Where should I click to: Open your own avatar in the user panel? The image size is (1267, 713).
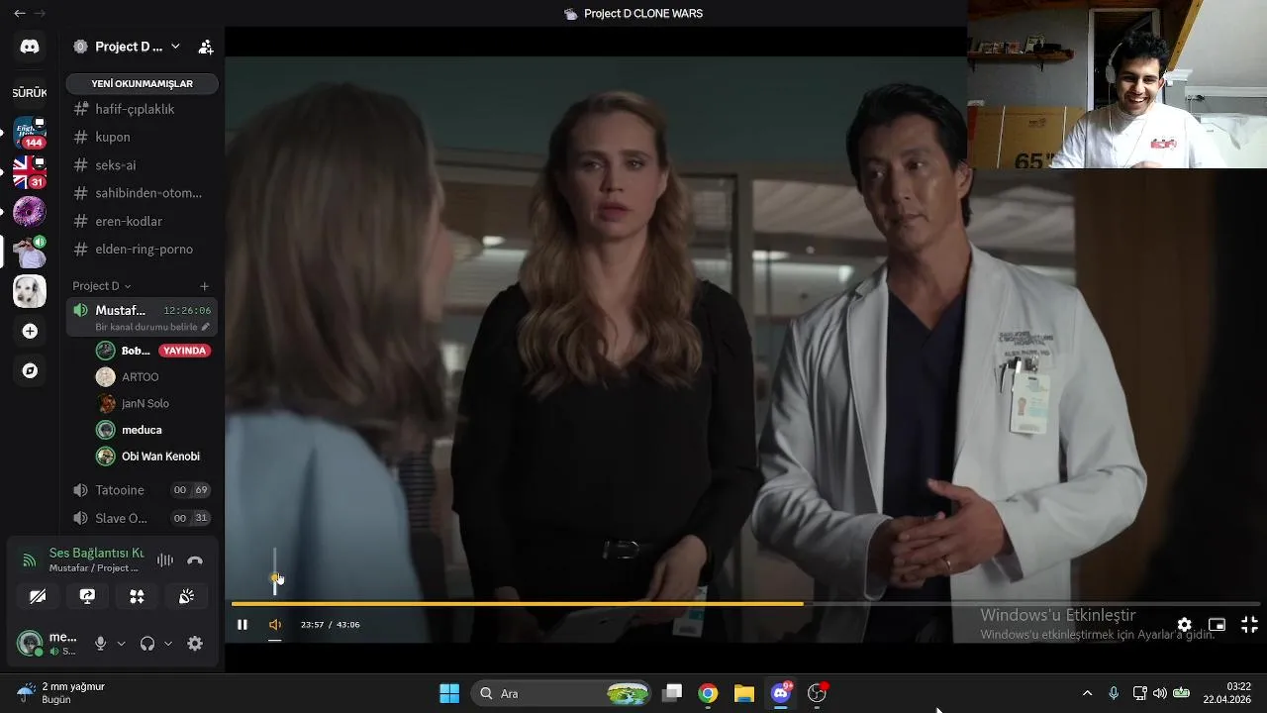click(x=31, y=644)
